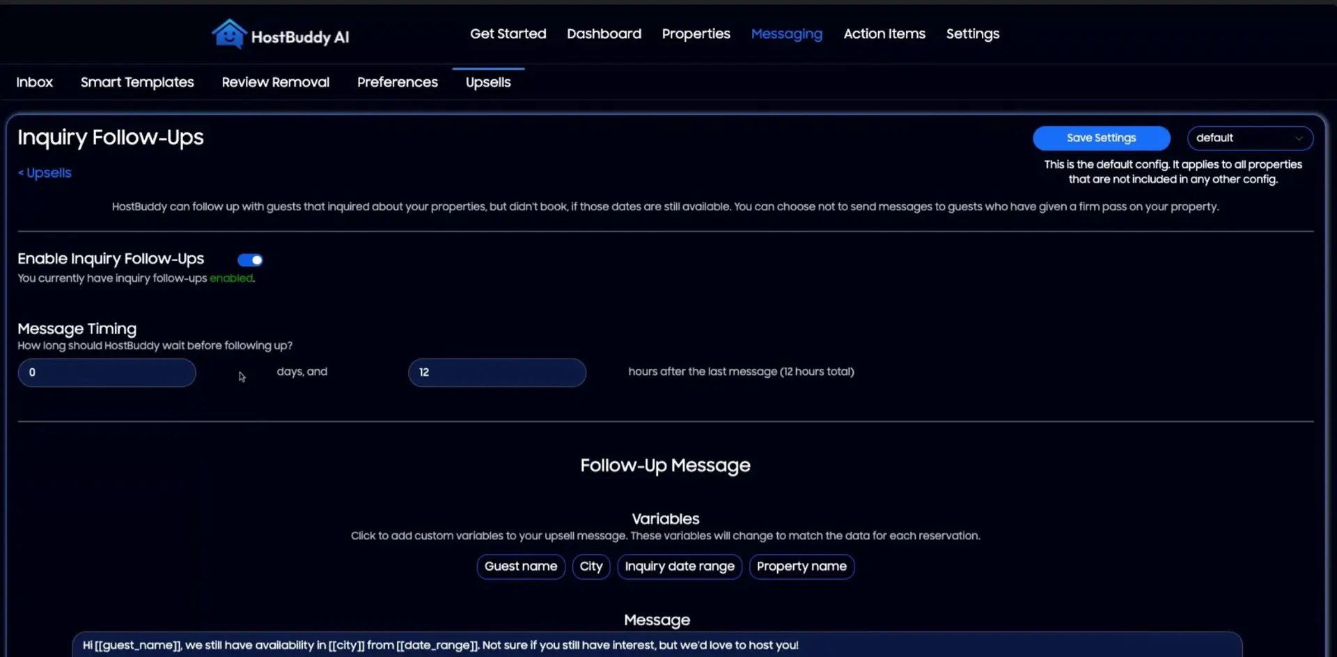Open Action Items
Screen dimensions: 1337x657
click(x=884, y=33)
